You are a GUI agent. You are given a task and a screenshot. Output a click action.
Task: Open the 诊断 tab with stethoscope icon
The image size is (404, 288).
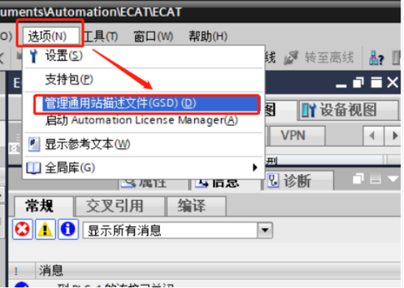click(x=298, y=180)
